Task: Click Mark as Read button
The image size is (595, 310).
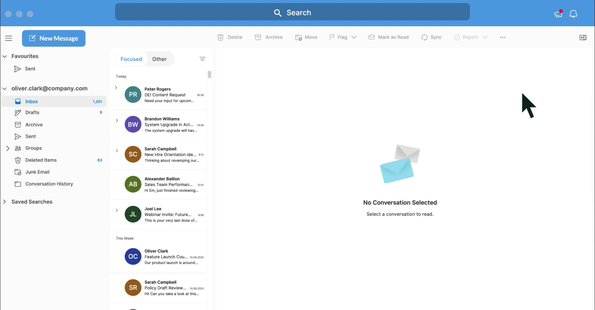Action: click(388, 37)
